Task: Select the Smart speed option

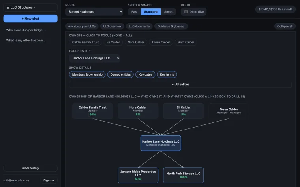Action: pos(168,12)
